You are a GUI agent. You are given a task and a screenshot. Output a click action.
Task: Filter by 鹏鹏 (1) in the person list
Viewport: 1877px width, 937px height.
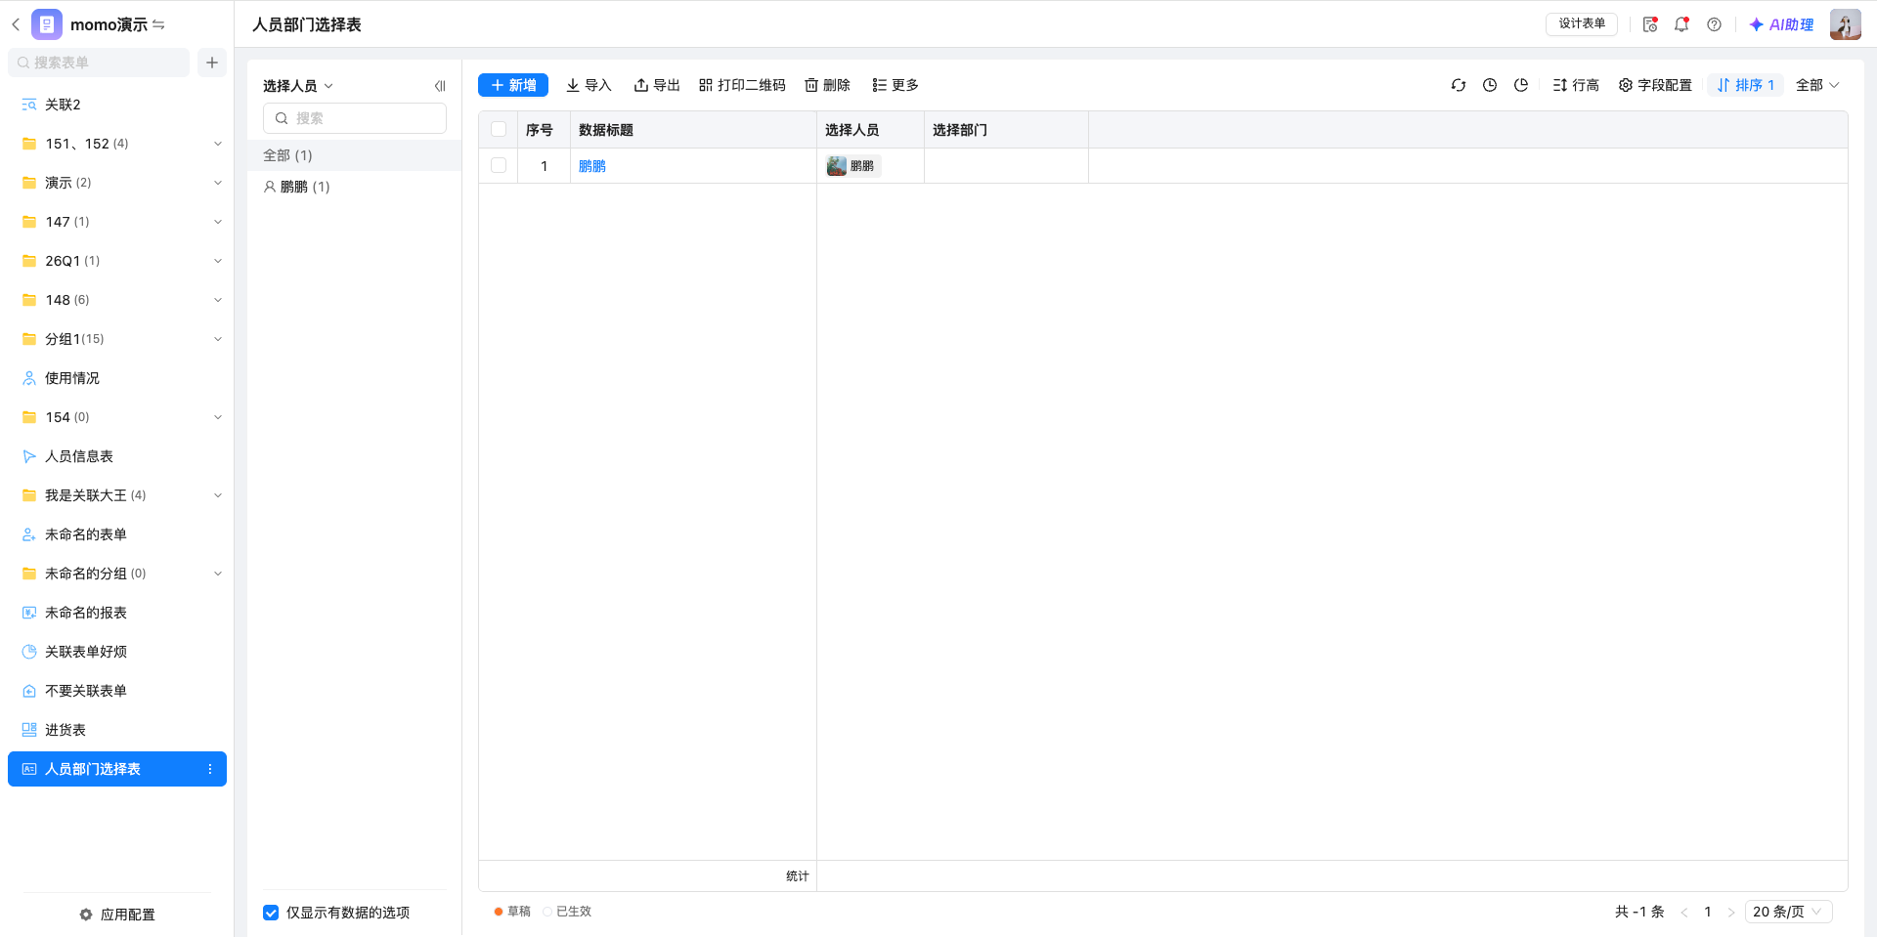point(354,187)
